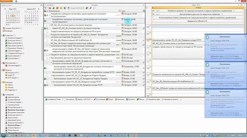Click 'Категории...' button in detail bar
Screen dimensions: 247x138
120,99
